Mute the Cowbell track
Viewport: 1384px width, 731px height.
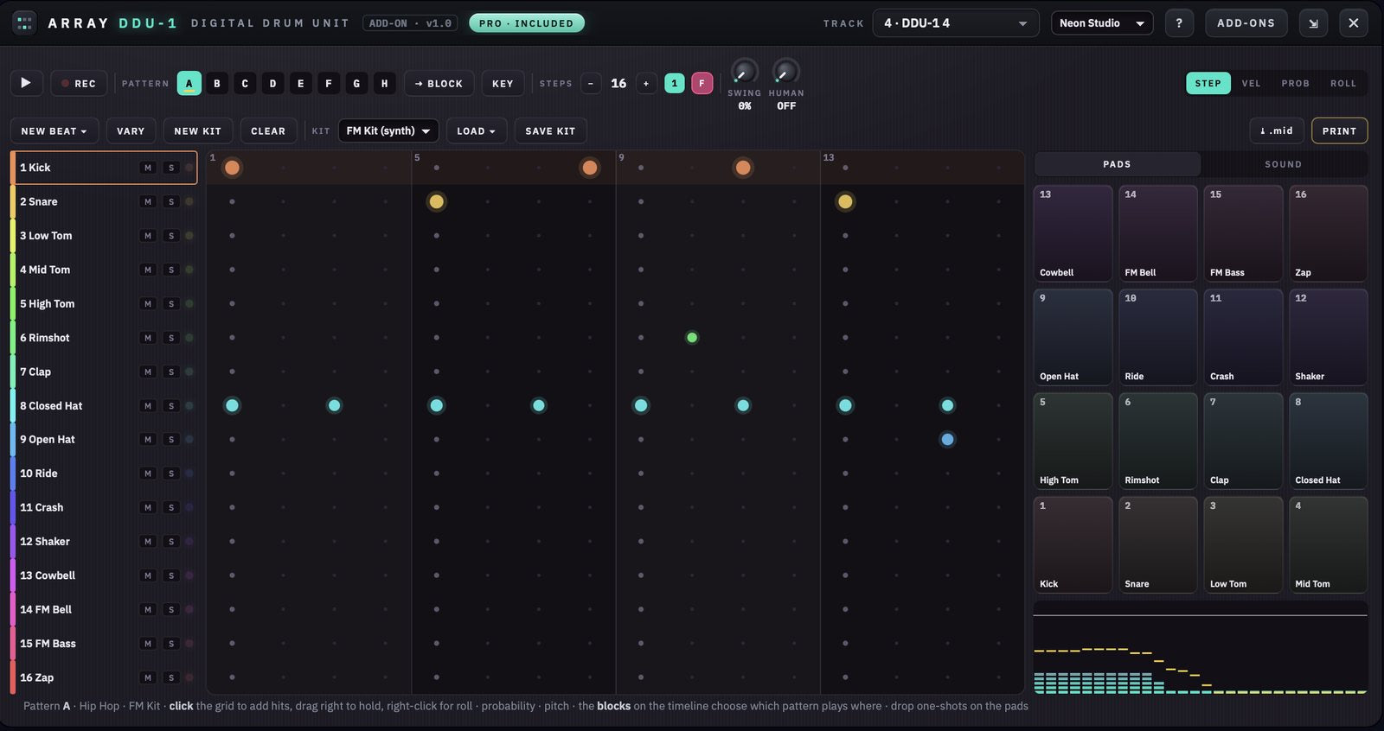pyautogui.click(x=148, y=575)
